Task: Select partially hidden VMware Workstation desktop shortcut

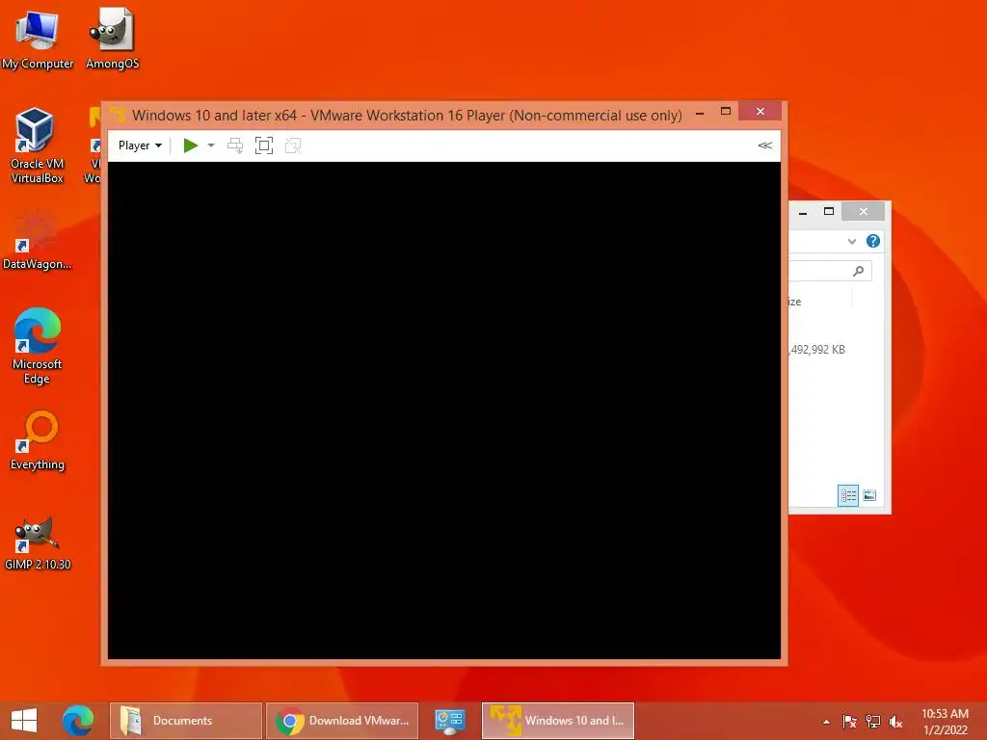Action: pyautogui.click(x=93, y=146)
